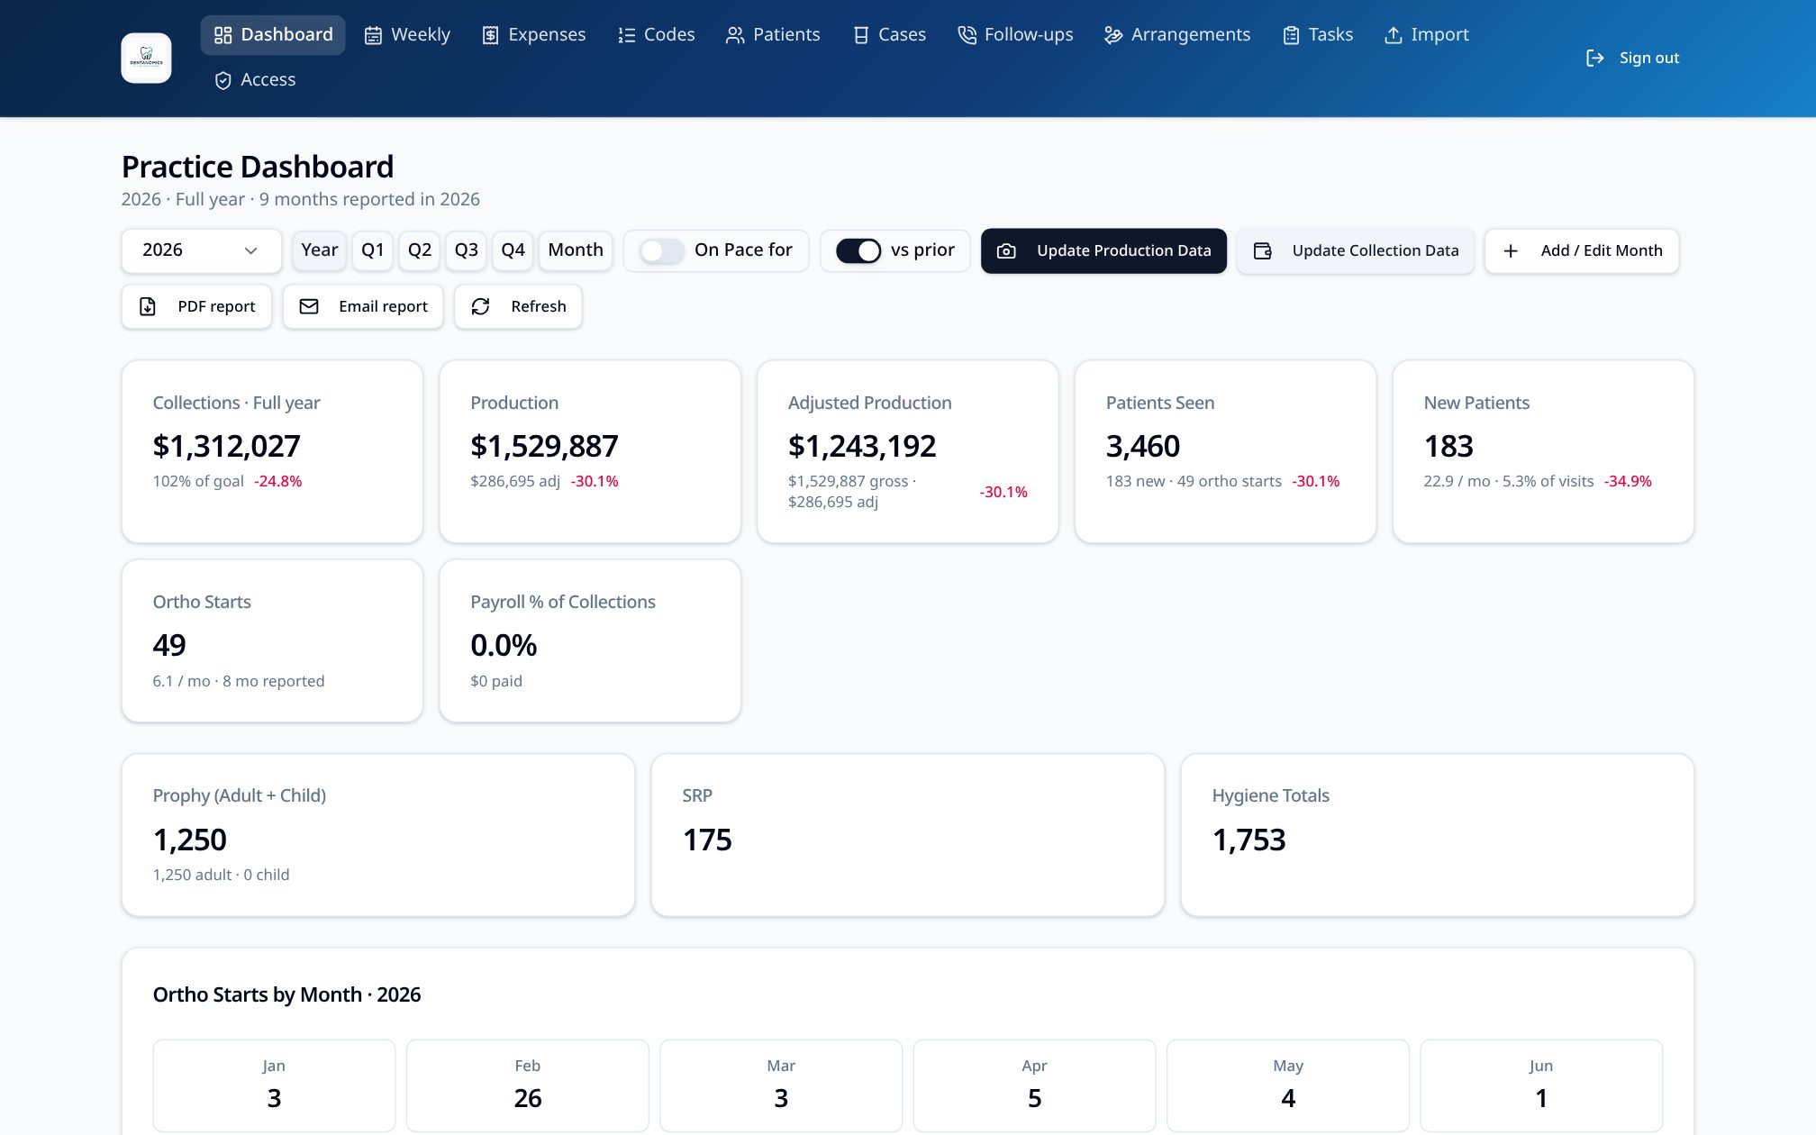
Task: Click the Ortho Starts 49 value
Action: pyautogui.click(x=169, y=645)
